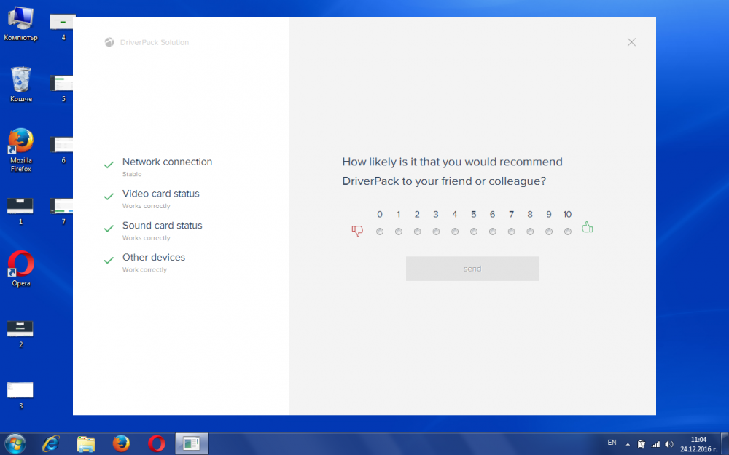This screenshot has height=455, width=729.
Task: Show hidden tray icons arrow
Action: [628, 444]
